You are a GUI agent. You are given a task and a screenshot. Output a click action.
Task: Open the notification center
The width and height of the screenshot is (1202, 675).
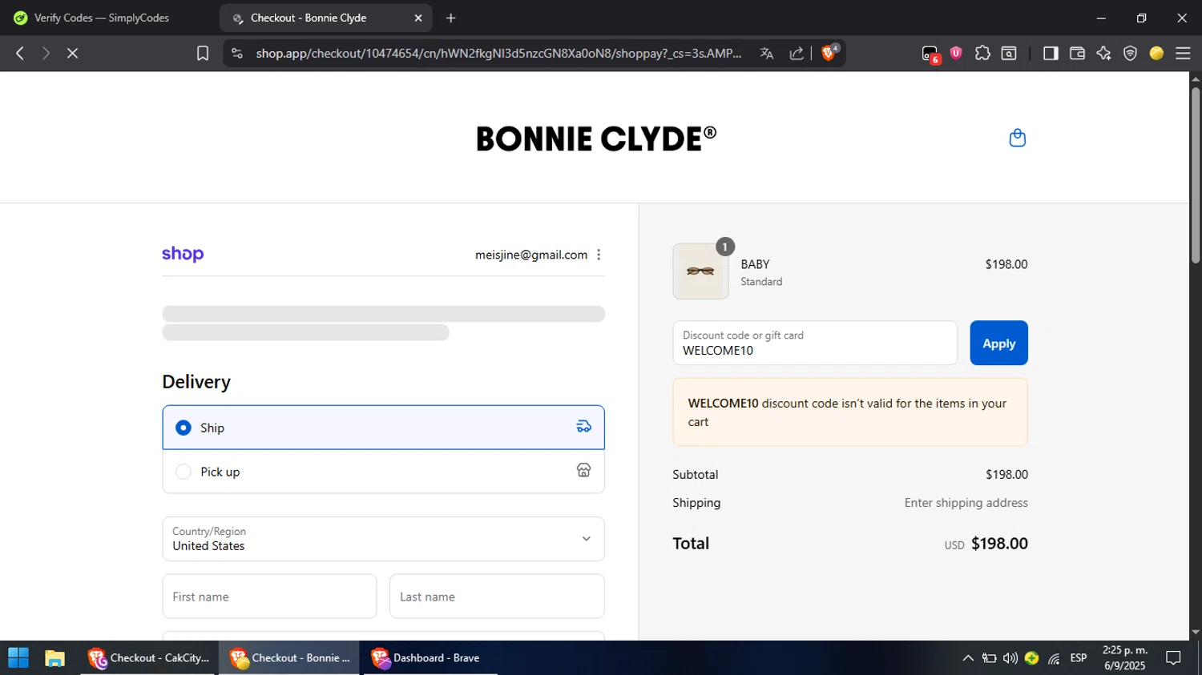click(x=1173, y=658)
